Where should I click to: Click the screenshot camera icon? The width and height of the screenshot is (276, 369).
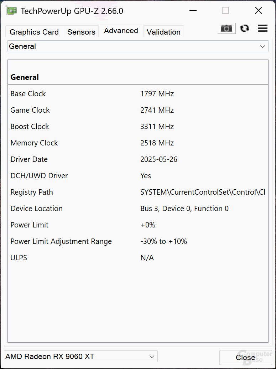tap(226, 29)
